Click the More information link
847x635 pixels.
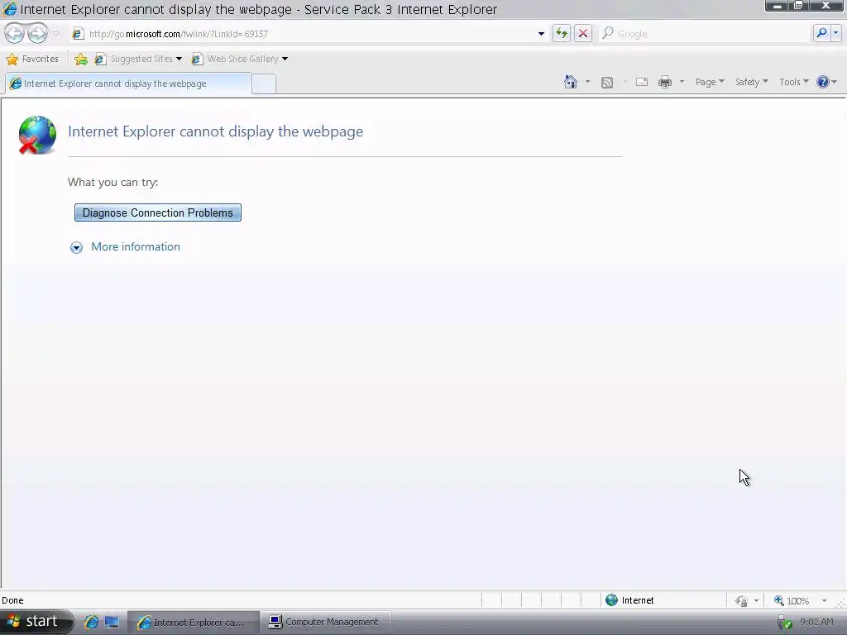pos(136,246)
